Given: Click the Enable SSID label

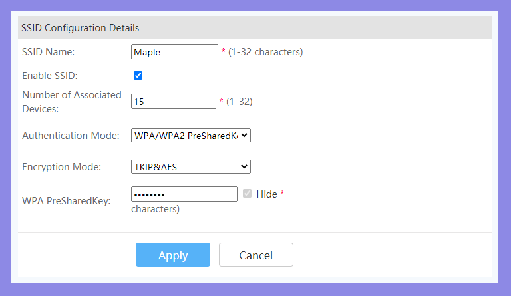Looking at the screenshot, I should (x=50, y=76).
